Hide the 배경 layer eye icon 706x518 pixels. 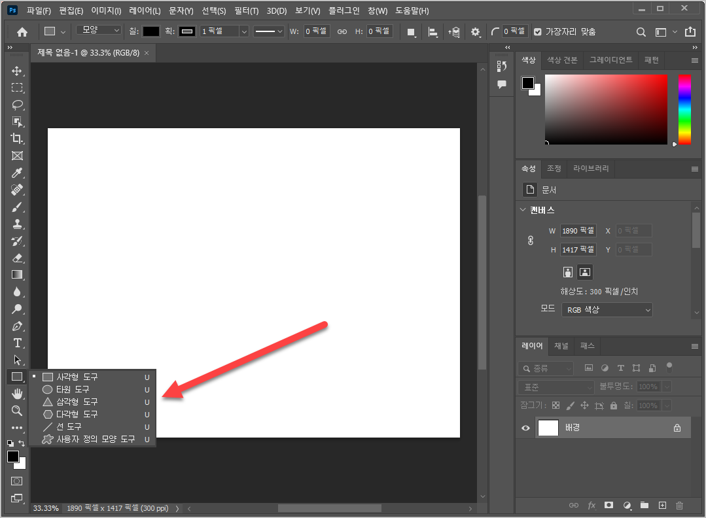(525, 428)
